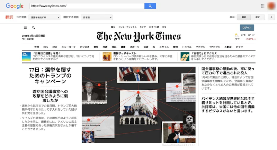Switch display to 原文 view
This screenshot has width=277, height=150.
258,17
